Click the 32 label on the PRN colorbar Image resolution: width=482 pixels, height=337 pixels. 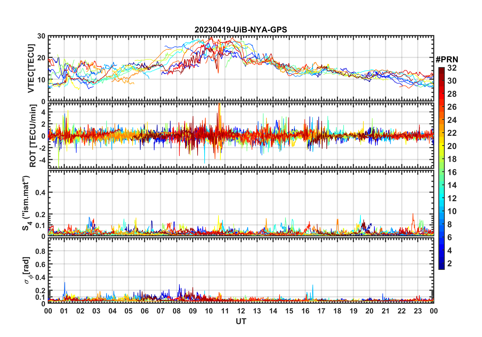452,68
